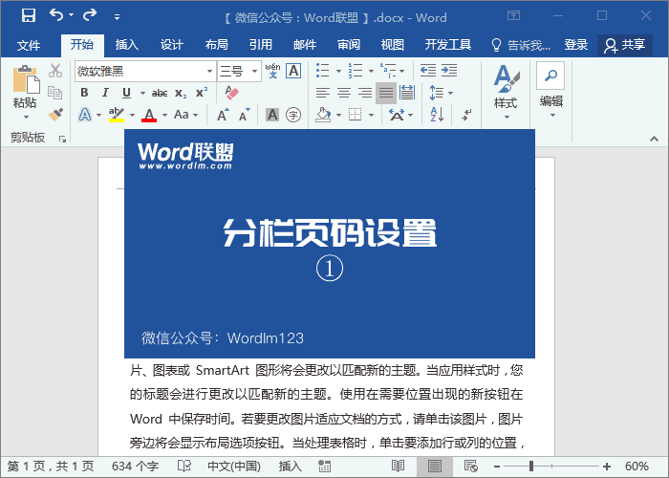Switch to the 邮件 tab
Image resolution: width=669 pixels, height=478 pixels.
tap(305, 44)
